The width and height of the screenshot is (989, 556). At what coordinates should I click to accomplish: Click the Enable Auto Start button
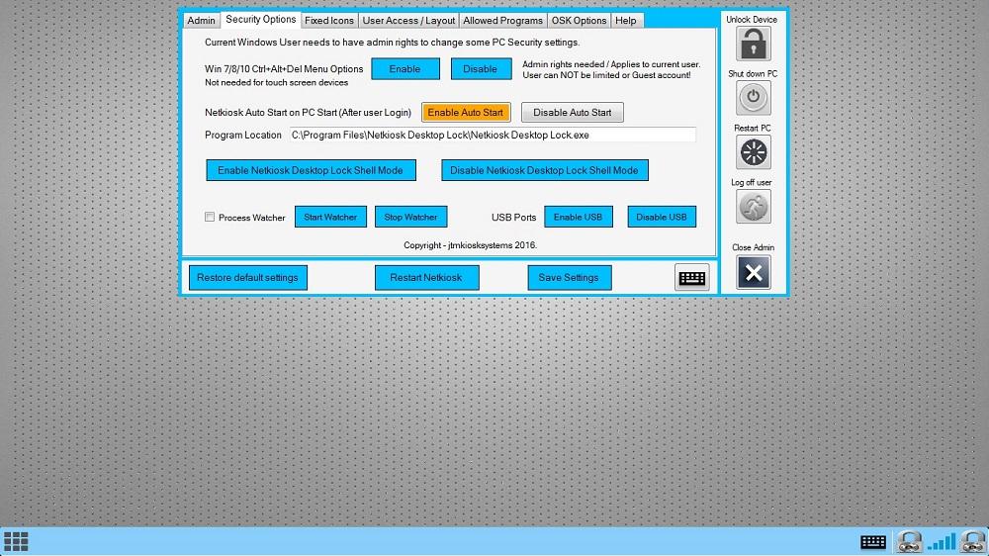point(466,113)
